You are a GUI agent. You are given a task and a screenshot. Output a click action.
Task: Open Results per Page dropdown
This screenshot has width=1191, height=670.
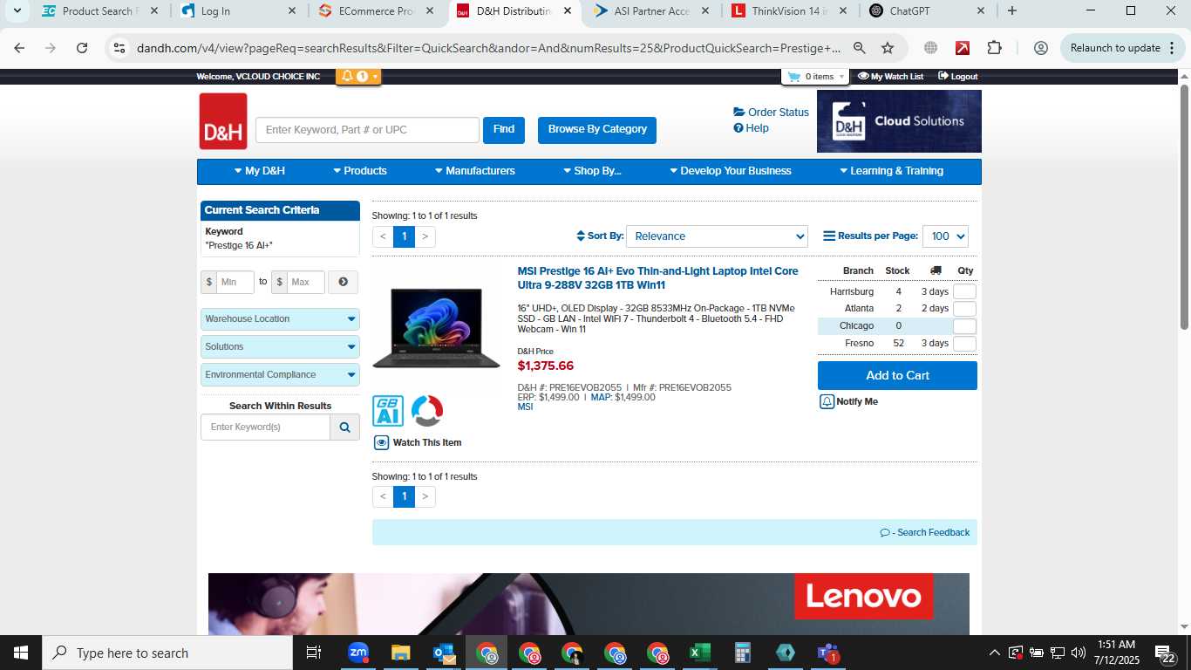tap(945, 236)
